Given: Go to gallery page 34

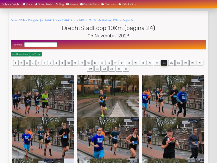Looking at the screenshot, I should 119,69.
